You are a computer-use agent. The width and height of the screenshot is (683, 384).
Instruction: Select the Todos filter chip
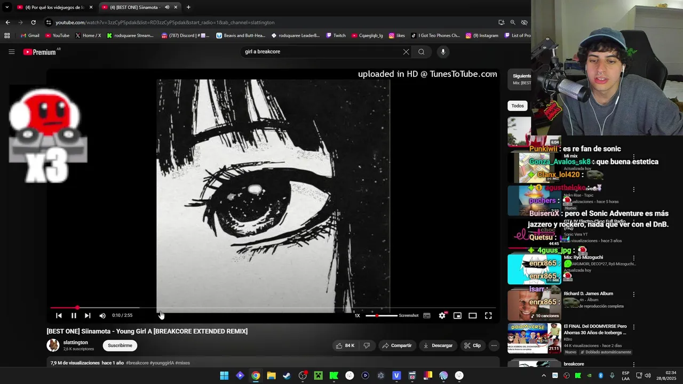518,106
